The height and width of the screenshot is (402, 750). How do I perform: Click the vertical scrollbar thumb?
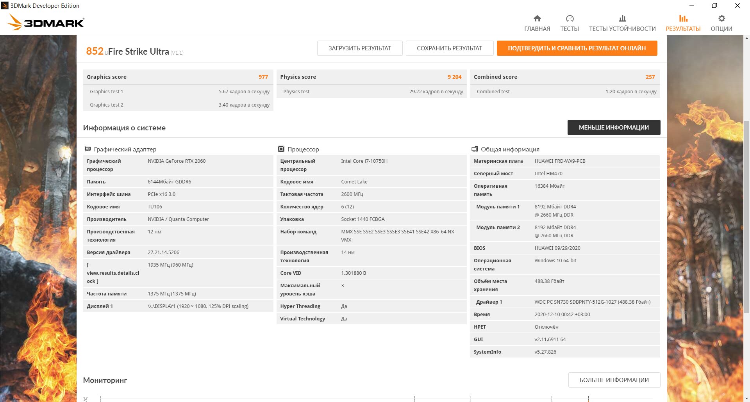(746, 217)
